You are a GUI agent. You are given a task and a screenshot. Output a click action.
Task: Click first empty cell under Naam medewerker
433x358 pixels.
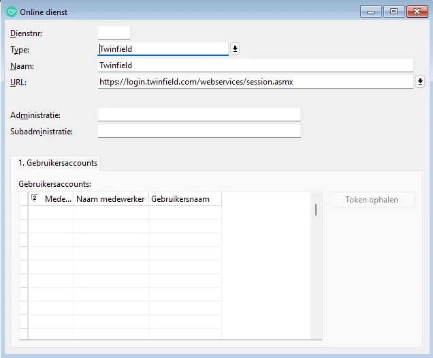[111, 213]
